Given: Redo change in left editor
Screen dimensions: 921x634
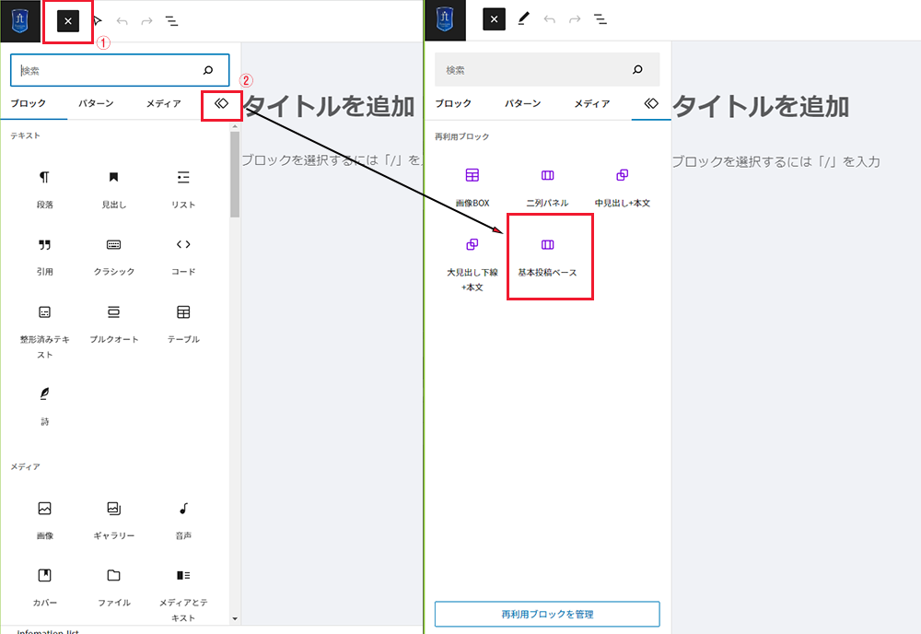Looking at the screenshot, I should pos(146,22).
